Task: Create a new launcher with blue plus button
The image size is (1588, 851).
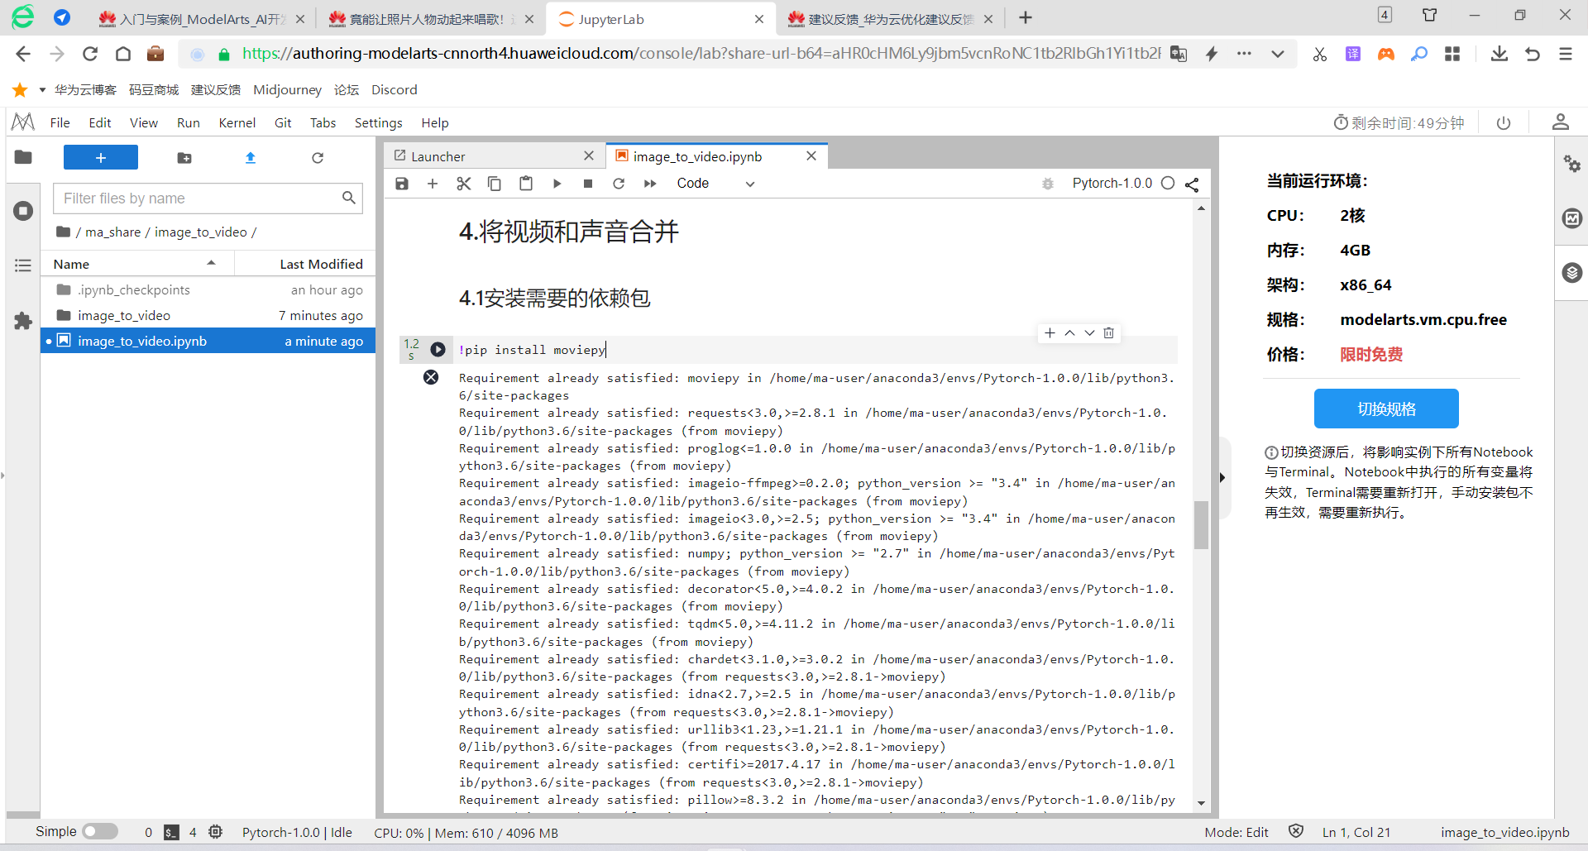Action: 101,157
